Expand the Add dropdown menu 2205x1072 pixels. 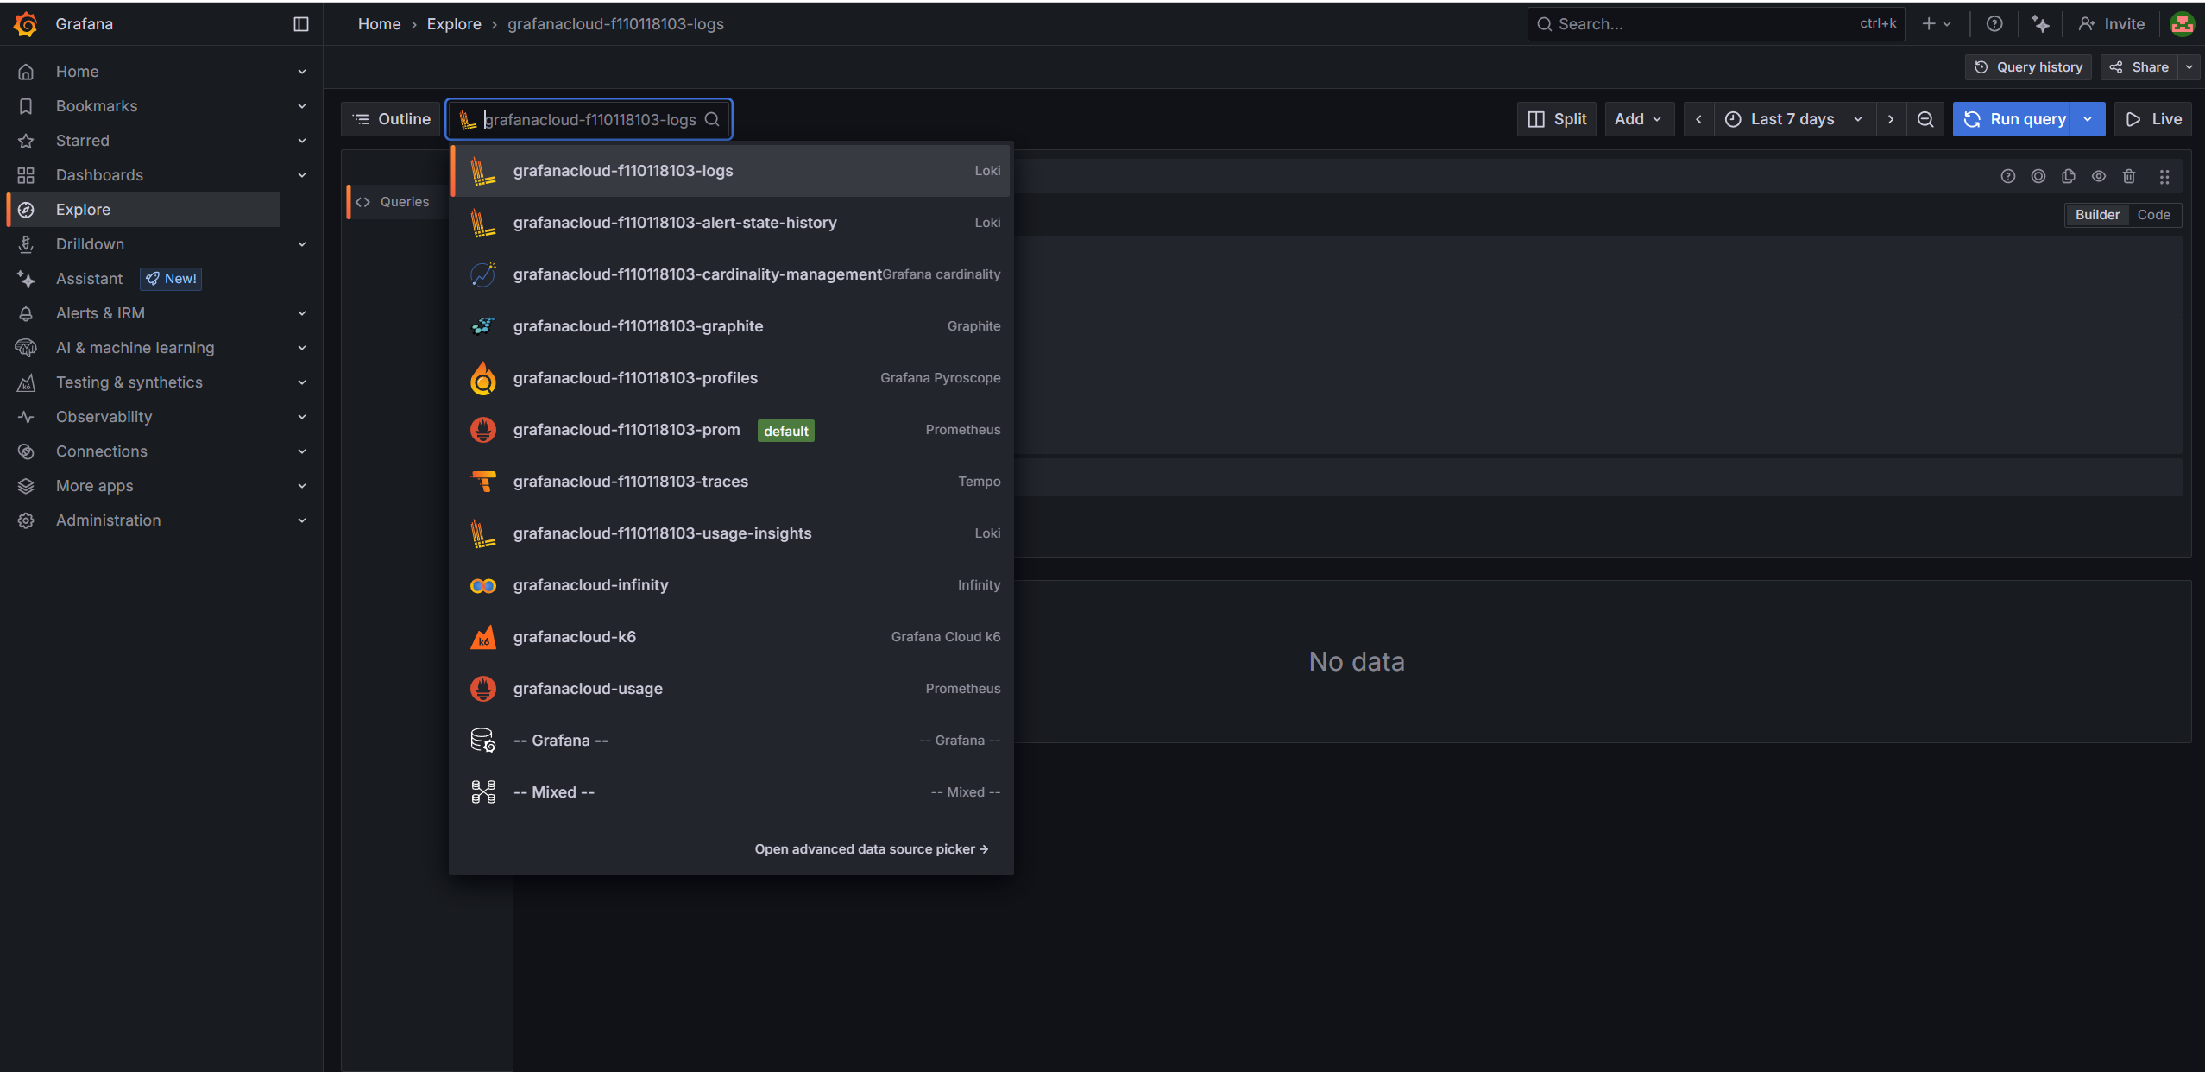[x=1638, y=119]
